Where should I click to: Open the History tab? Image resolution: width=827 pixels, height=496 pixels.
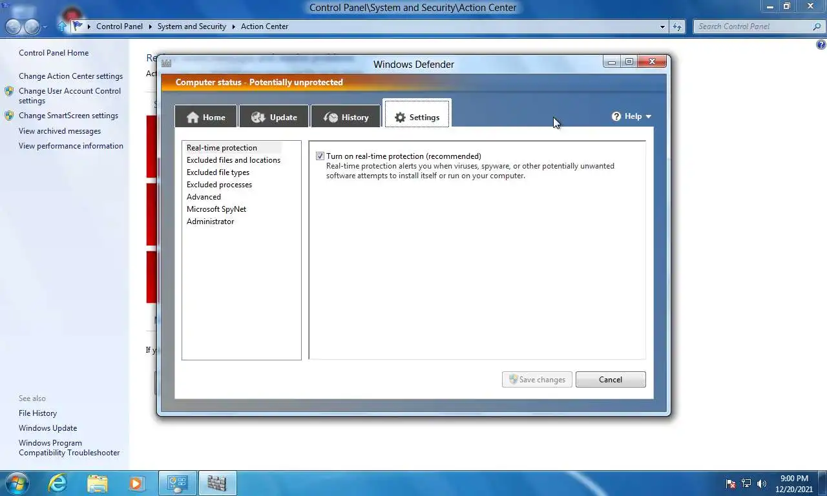[x=346, y=117]
